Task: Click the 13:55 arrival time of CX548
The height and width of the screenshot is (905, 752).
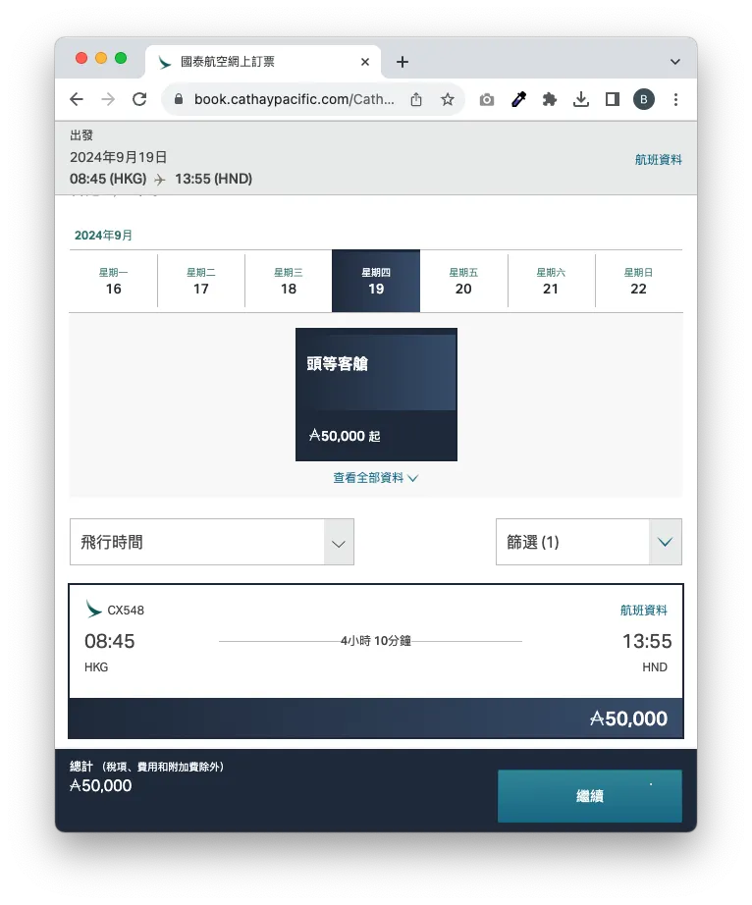Action: point(647,641)
